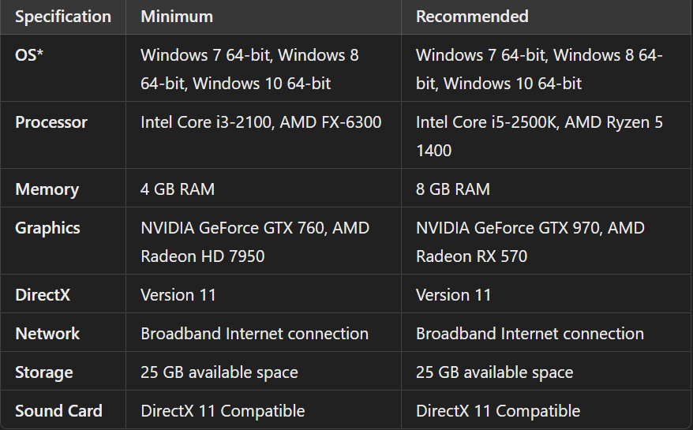The height and width of the screenshot is (430, 693).
Task: Select the Memory row label
Action: coord(47,189)
